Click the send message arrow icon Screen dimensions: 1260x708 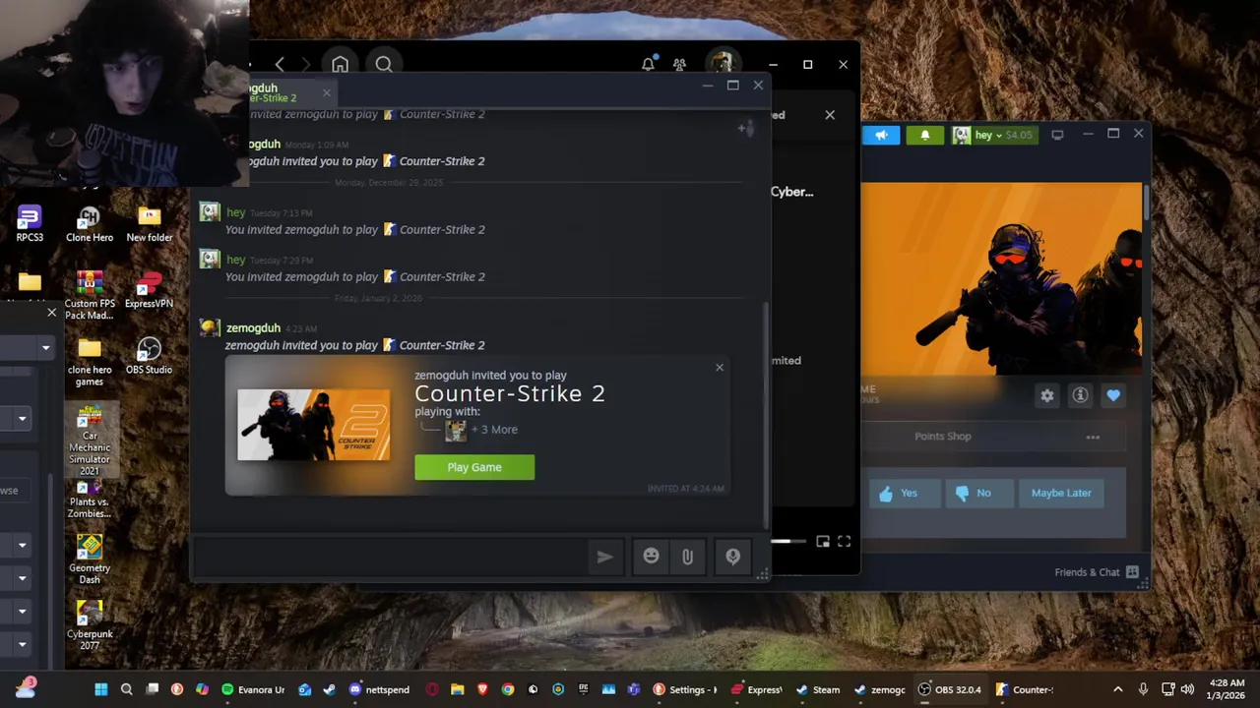click(x=604, y=557)
